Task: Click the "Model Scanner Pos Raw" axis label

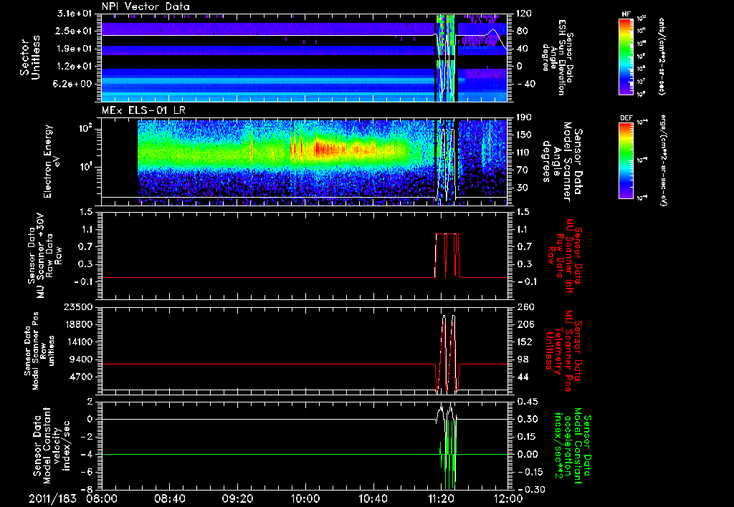Action: pos(39,350)
